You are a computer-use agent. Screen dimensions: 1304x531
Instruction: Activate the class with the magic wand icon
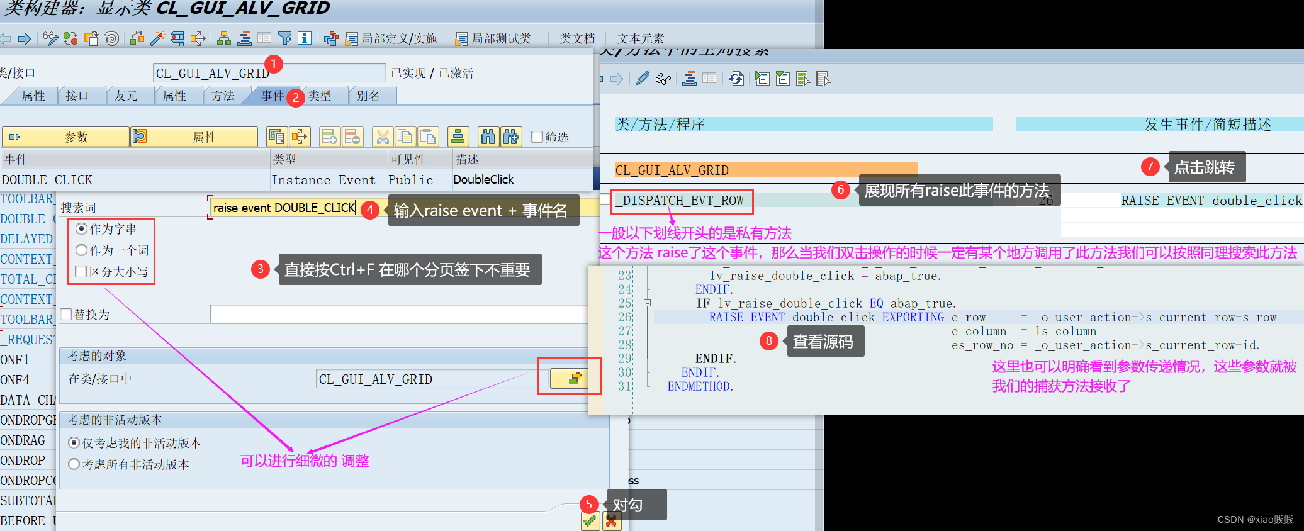(157, 39)
